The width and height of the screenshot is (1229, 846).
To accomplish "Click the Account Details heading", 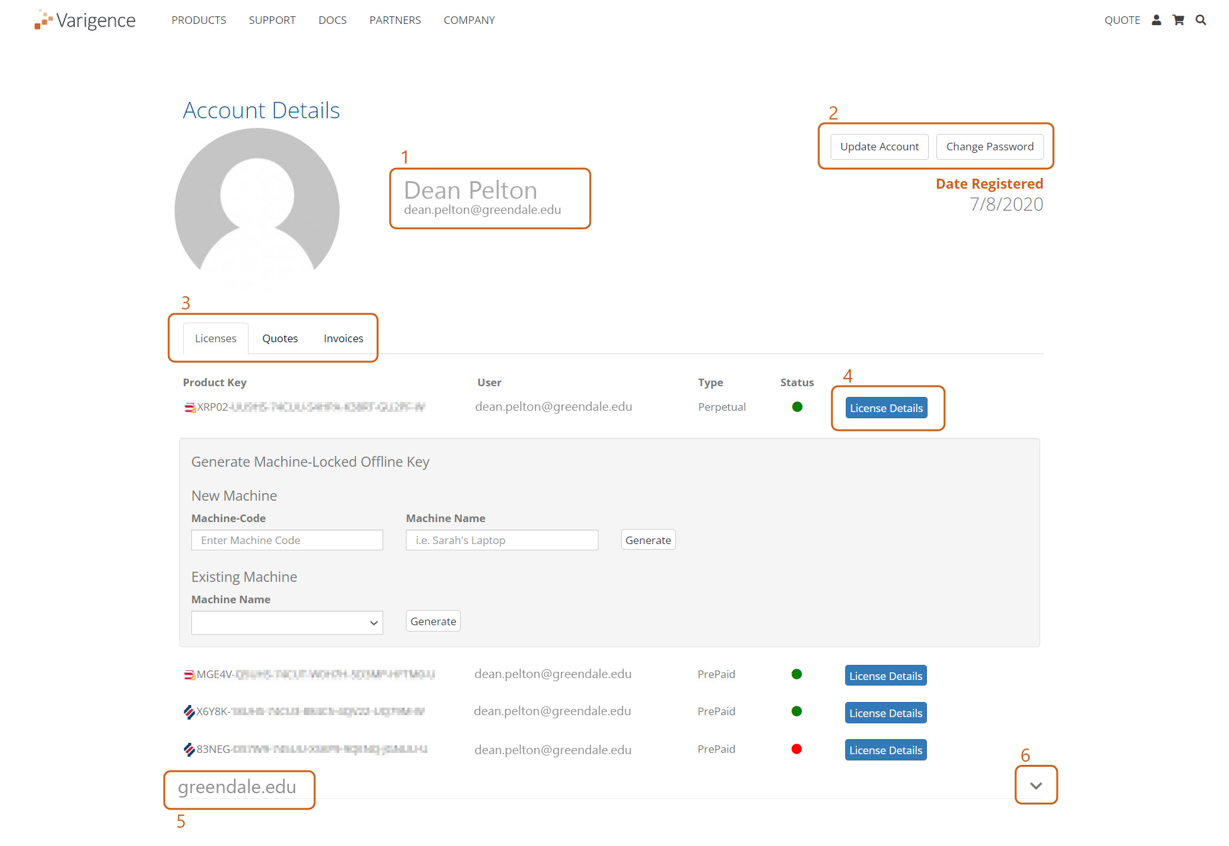I will (x=261, y=110).
